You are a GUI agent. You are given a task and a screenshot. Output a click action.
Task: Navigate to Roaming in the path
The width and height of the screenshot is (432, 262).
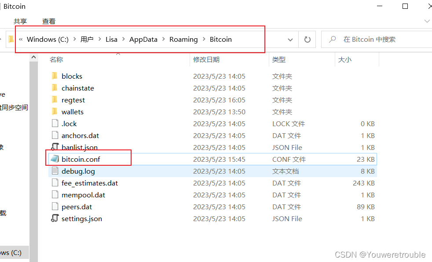[183, 40]
